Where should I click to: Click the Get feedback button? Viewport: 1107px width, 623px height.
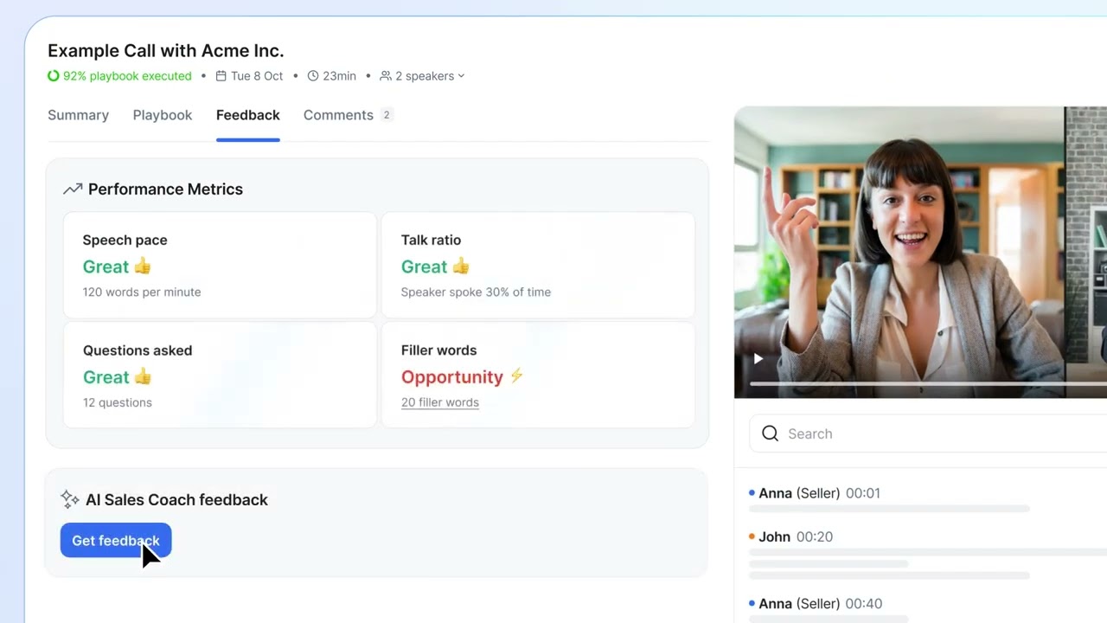tap(116, 541)
